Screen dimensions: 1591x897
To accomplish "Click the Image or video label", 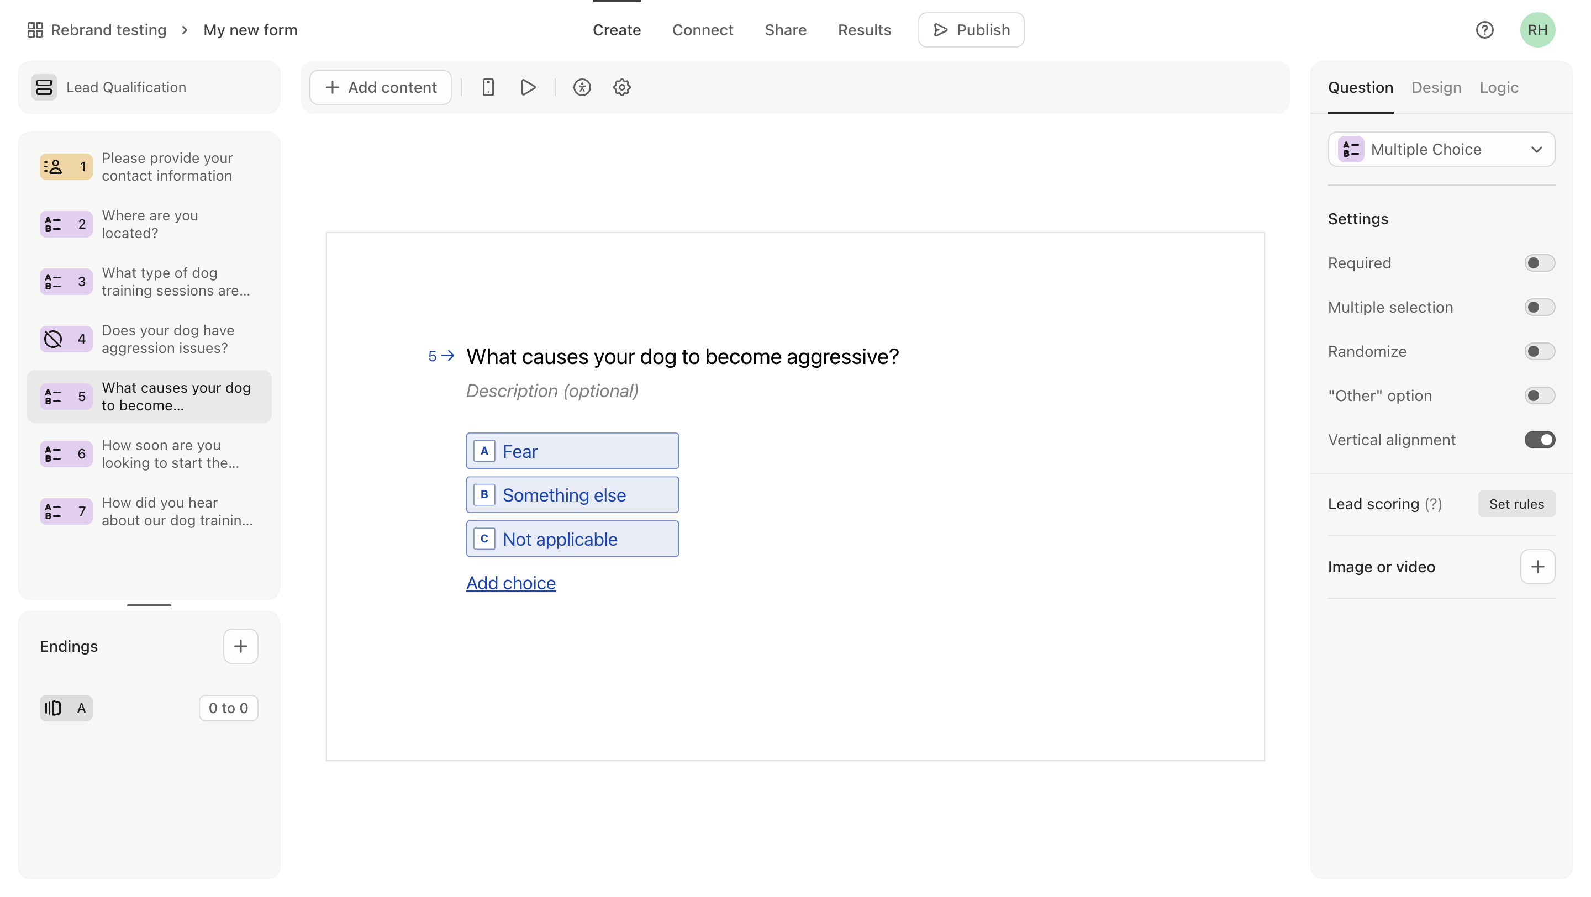I will point(1382,567).
